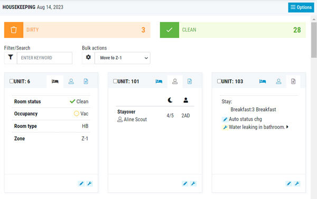
Task: Click the 2AD guests value
Action: point(185,116)
